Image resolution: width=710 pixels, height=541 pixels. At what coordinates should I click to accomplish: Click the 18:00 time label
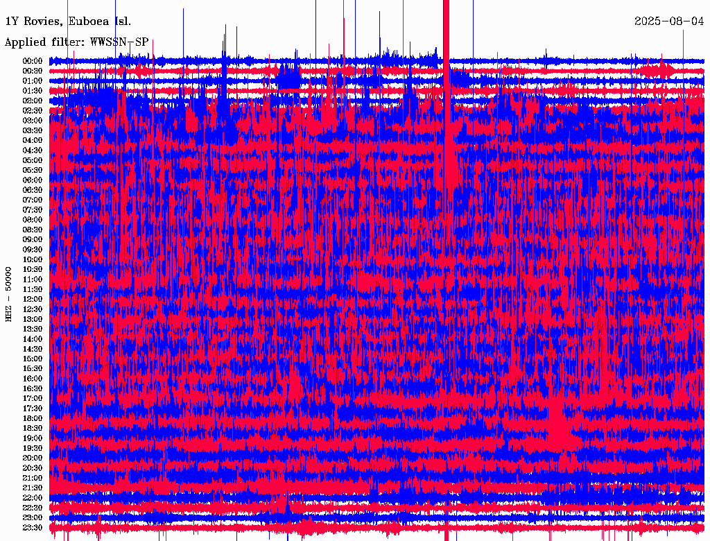click(x=33, y=418)
